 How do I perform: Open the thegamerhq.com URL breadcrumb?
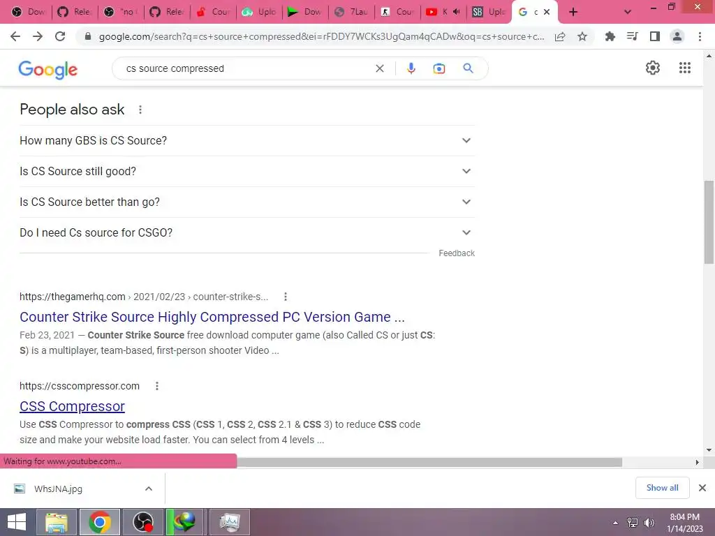pos(144,297)
